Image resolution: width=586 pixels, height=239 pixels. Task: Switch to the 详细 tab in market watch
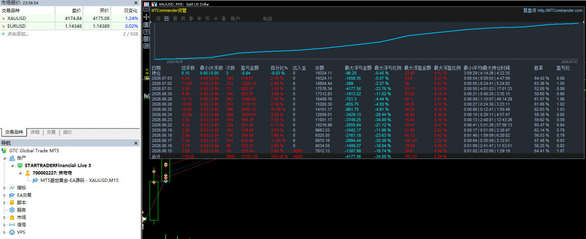[35, 132]
